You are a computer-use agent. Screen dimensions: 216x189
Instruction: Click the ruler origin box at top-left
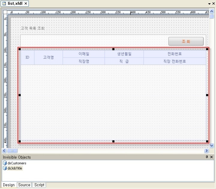[5, 12]
